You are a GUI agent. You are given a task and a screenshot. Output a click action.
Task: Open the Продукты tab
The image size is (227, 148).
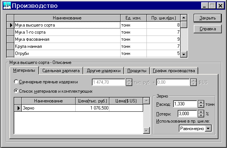tap(137, 71)
